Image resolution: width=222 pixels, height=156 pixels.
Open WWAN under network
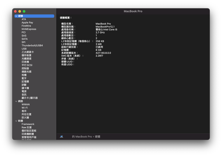26,105
